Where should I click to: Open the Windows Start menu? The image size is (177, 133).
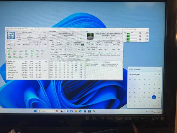(35, 111)
